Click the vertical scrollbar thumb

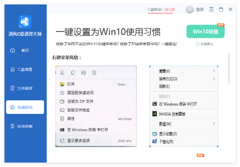pos(229,69)
